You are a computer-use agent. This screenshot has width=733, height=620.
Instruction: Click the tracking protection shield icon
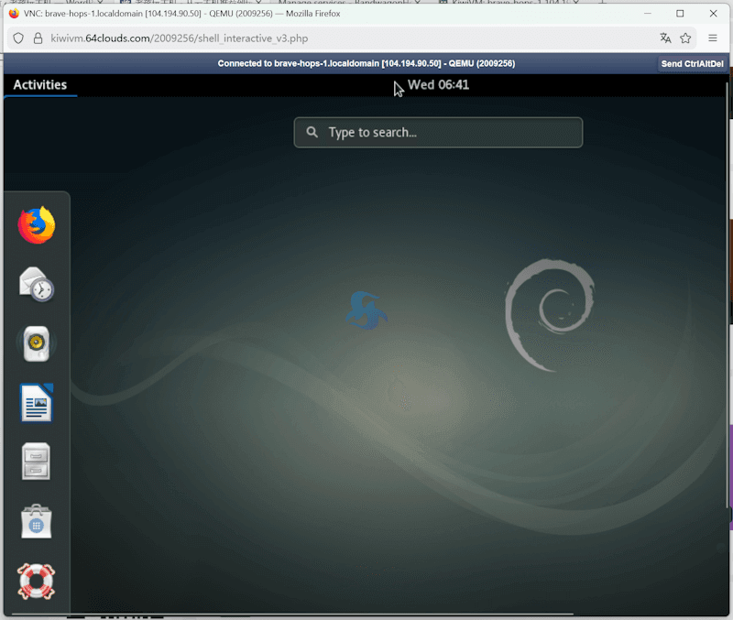(x=18, y=38)
